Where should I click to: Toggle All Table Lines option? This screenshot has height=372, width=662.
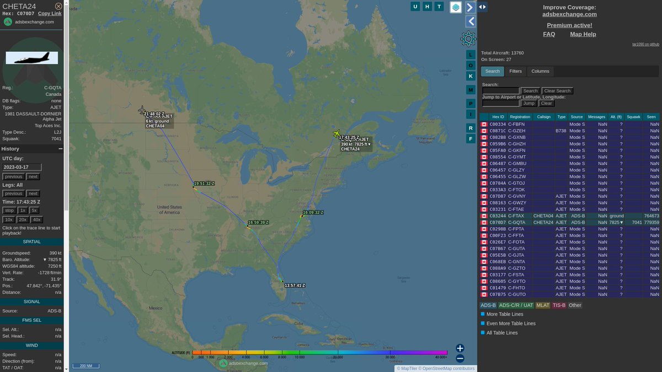pos(499,333)
